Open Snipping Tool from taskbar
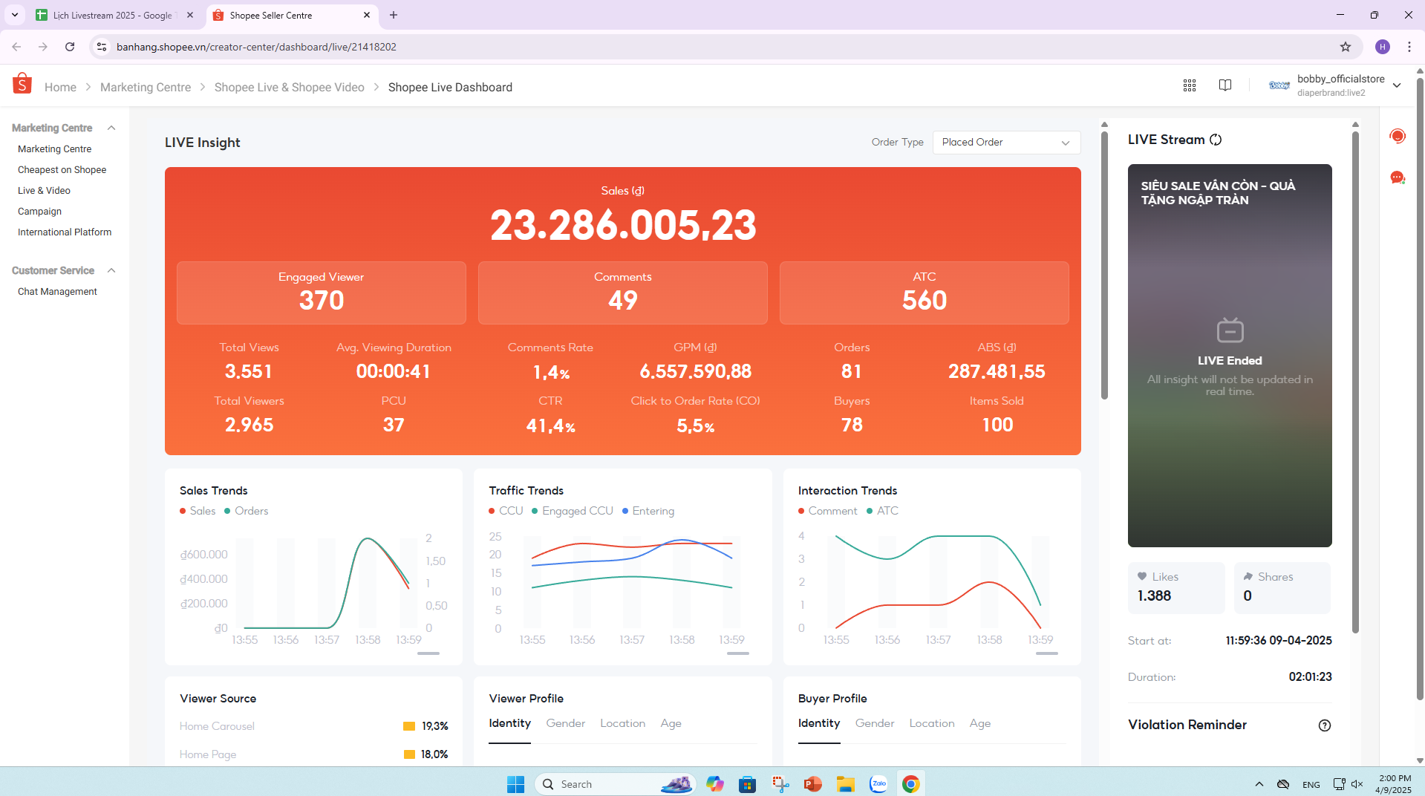The image size is (1425, 796). pyautogui.click(x=780, y=784)
